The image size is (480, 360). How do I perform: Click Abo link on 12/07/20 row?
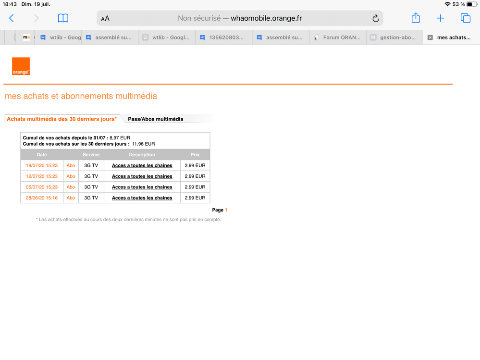click(71, 176)
